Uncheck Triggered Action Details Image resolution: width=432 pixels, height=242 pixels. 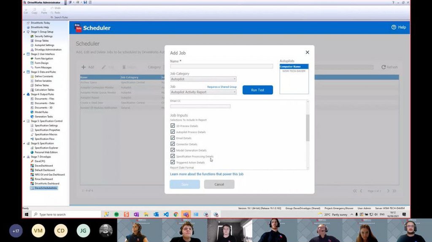pos(173,162)
